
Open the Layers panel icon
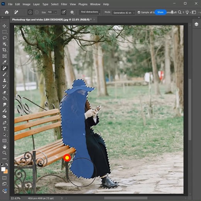(x=196, y=24)
